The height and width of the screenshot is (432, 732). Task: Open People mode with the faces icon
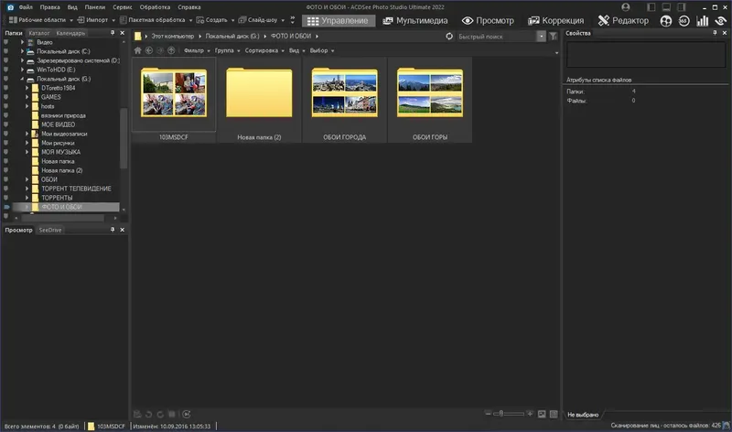(666, 20)
